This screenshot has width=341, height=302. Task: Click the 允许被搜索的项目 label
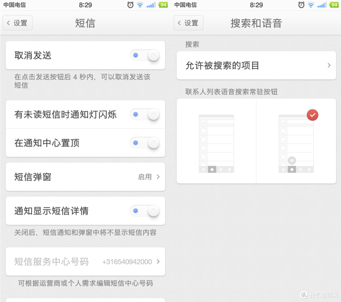(x=222, y=65)
